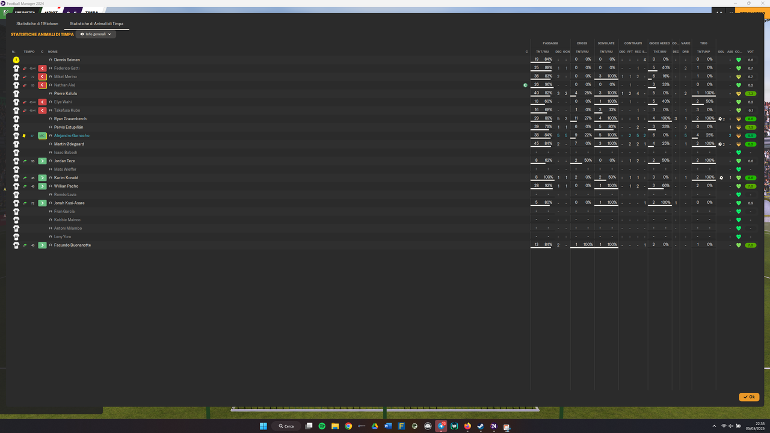Viewport: 770px width, 433px height.
Task: Click the GIOCO AEREO column group header
Action: (x=659, y=43)
